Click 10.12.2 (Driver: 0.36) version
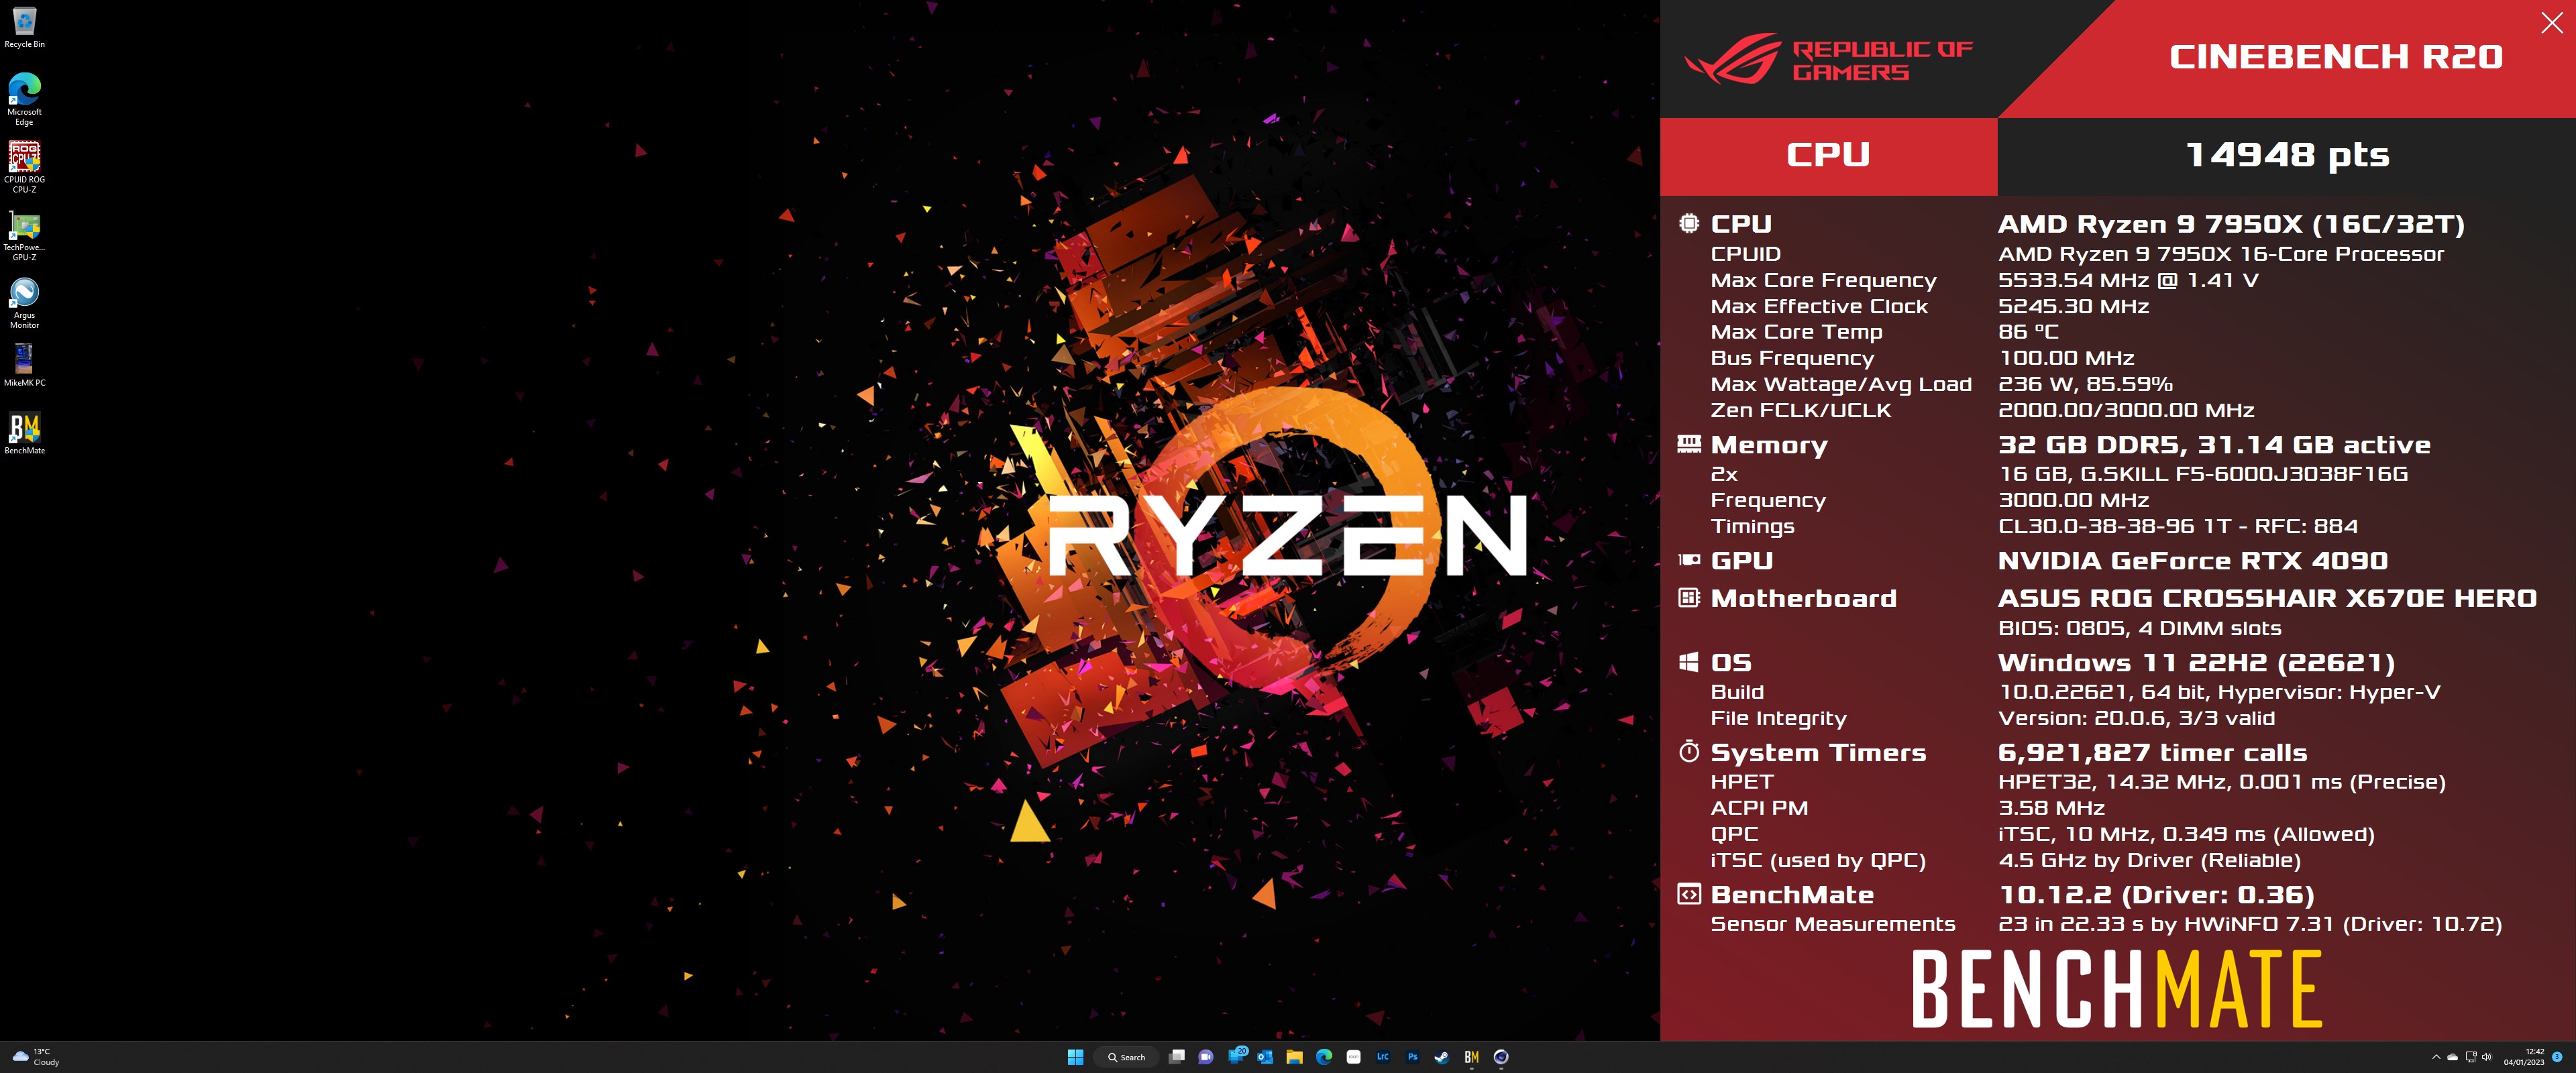The image size is (2576, 1073). (x=2157, y=894)
